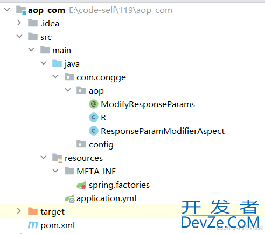Collapse the META-INF folder chevron
The width and height of the screenshot is (265, 234).
pyautogui.click(x=55, y=171)
